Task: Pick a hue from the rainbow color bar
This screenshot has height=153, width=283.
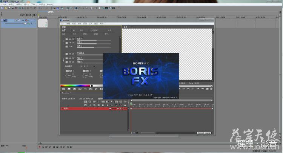Action: (x=75, y=86)
